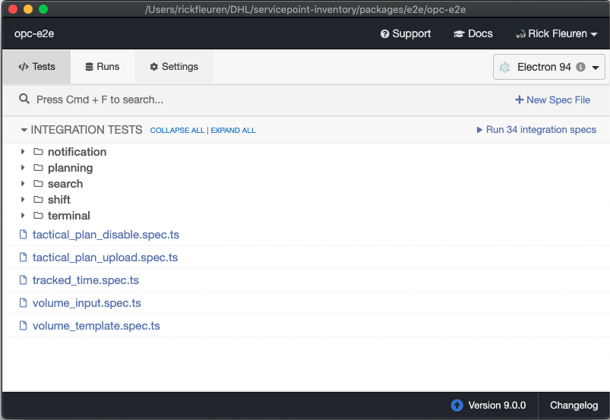Minimize the window with yellow button
610x420 pixels.
[x=28, y=9]
